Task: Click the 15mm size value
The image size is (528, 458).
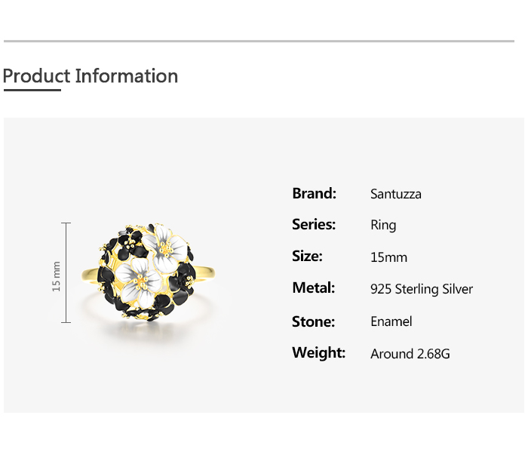Action: 388,257
